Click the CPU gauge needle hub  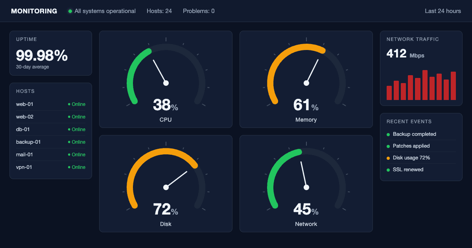[x=166, y=83]
